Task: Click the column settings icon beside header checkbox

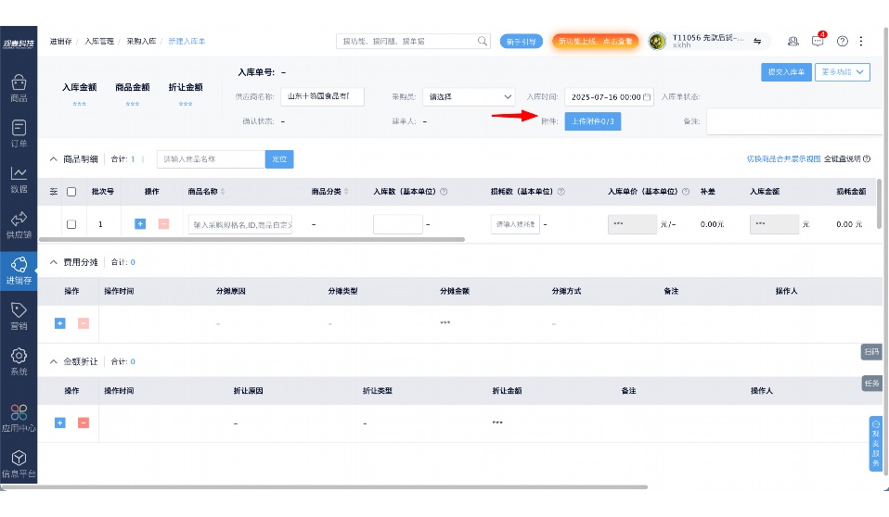Action: [x=54, y=192]
